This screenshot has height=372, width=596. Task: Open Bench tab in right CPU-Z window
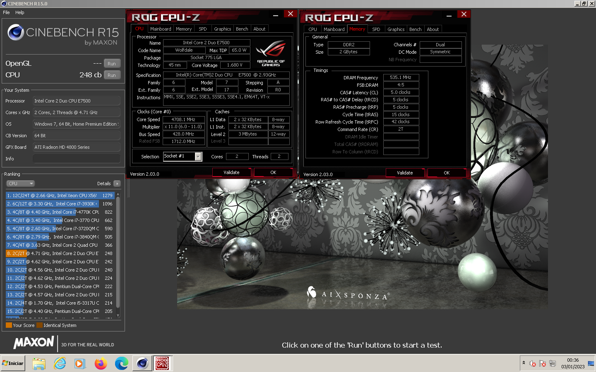click(x=416, y=29)
